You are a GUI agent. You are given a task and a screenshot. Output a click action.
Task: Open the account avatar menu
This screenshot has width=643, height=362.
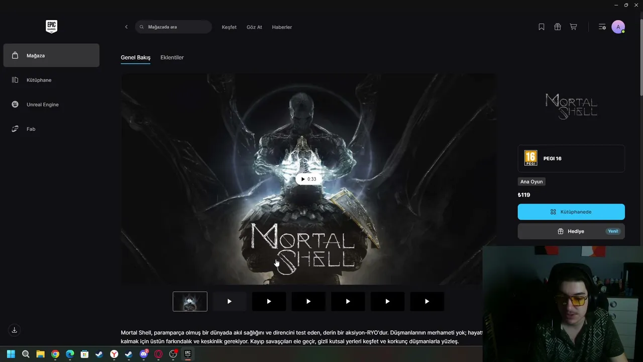click(618, 27)
